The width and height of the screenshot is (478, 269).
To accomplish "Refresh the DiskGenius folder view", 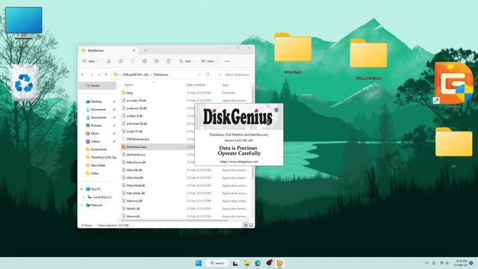I will [208, 75].
